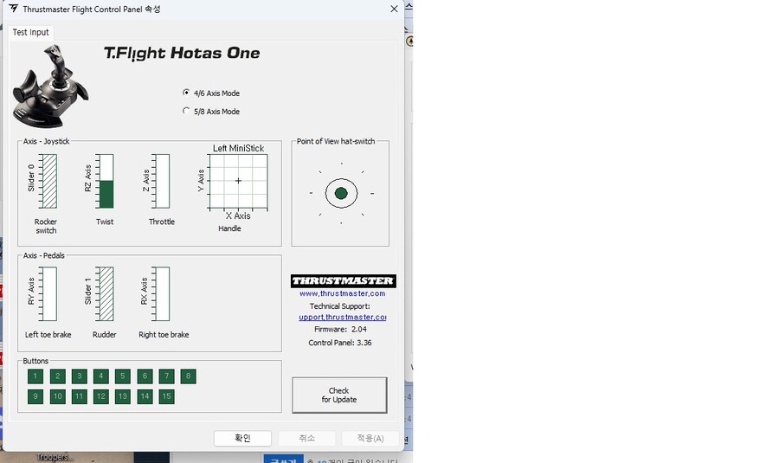
Task: Click the Rocker switch Slider 0 bar
Action: (49, 181)
